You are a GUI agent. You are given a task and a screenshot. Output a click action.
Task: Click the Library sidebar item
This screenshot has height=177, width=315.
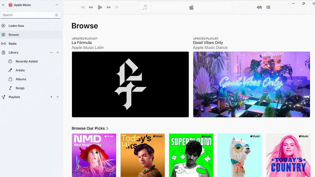31,52
